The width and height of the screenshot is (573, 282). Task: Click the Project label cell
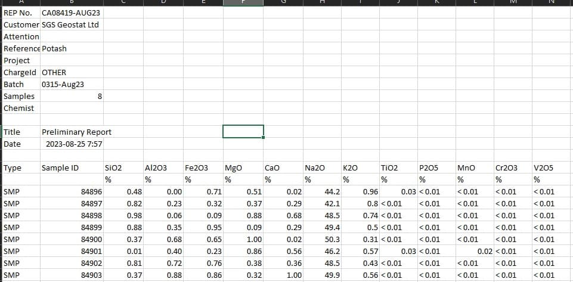point(21,61)
